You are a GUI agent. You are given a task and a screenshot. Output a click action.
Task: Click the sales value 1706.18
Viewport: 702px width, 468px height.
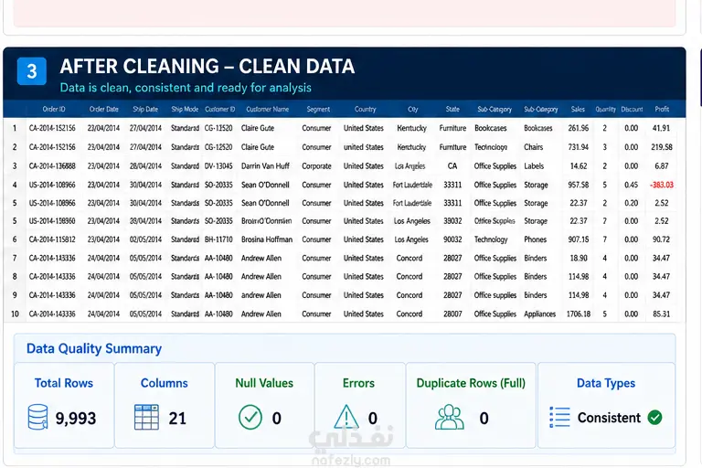coord(579,314)
